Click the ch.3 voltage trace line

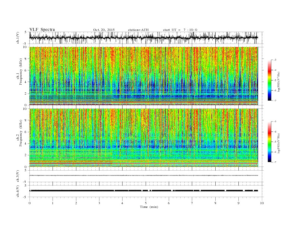pos(143,175)
